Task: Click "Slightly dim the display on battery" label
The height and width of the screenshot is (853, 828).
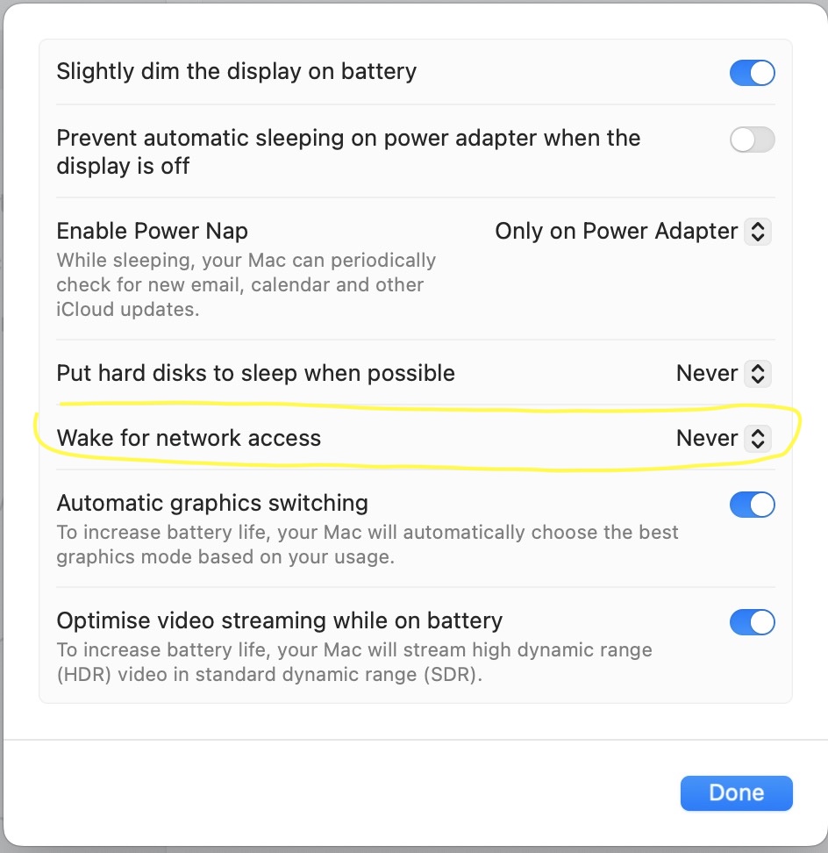Action: tap(236, 72)
